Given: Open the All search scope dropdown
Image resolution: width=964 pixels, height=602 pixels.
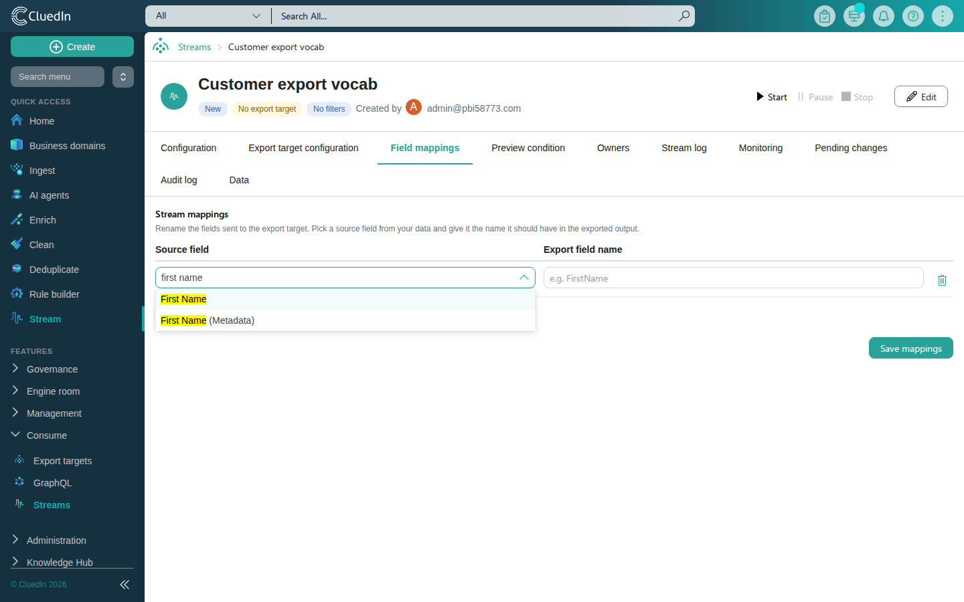Looking at the screenshot, I should (x=208, y=16).
